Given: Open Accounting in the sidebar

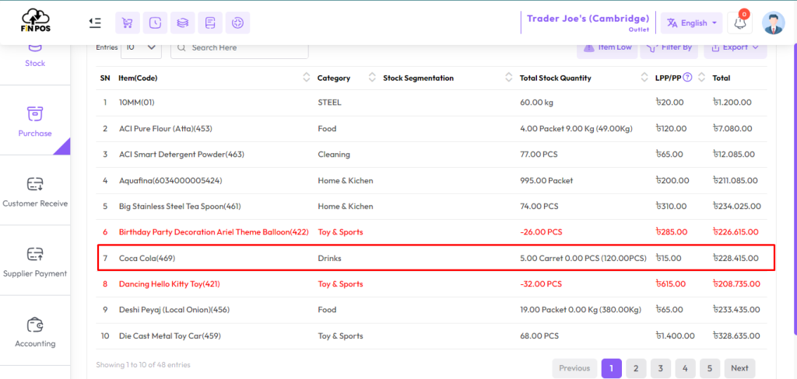Looking at the screenshot, I should tap(35, 332).
